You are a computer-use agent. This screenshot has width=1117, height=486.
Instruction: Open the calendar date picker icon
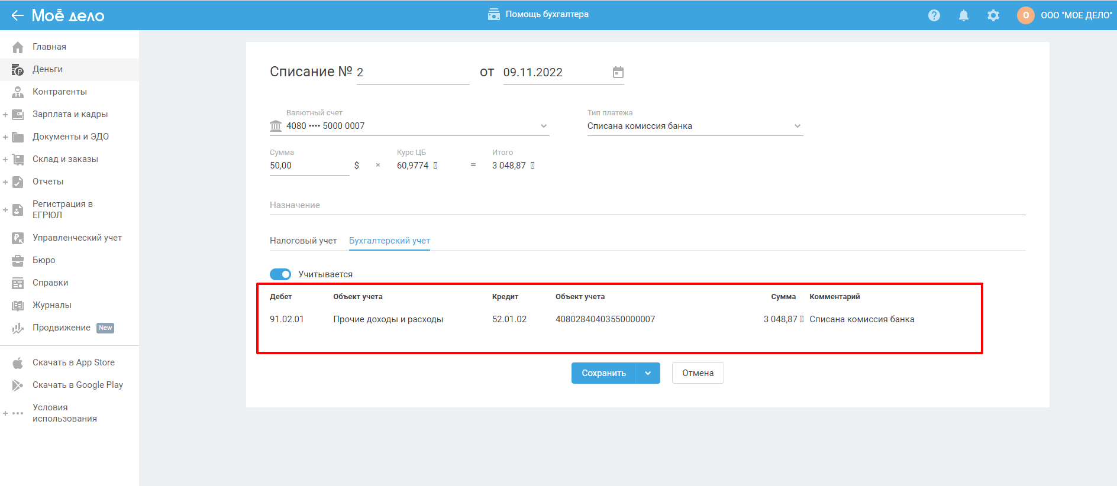(x=618, y=72)
